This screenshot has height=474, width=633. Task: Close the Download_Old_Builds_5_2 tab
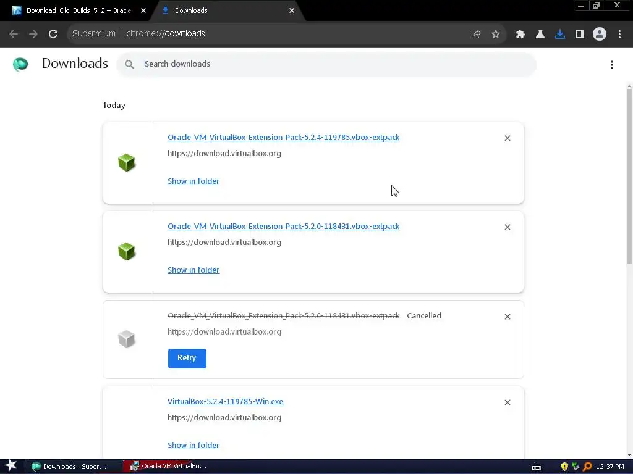[143, 11]
